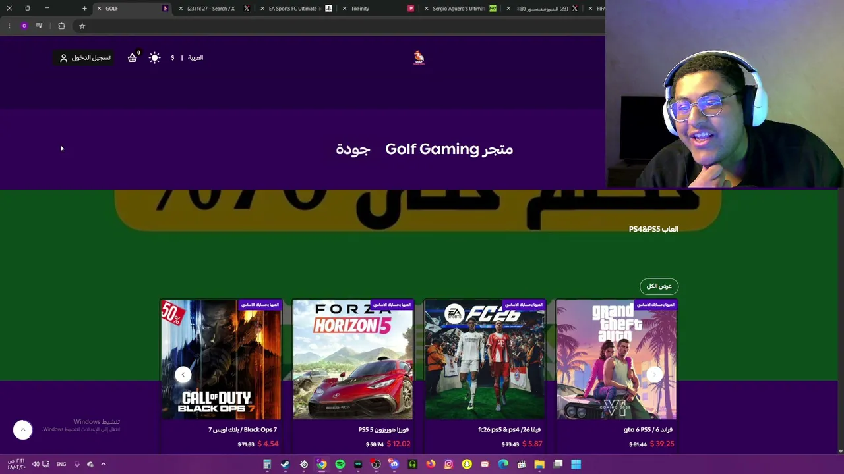Click the round scroll-to-top arrow button
This screenshot has width=844, height=474.
click(22, 430)
